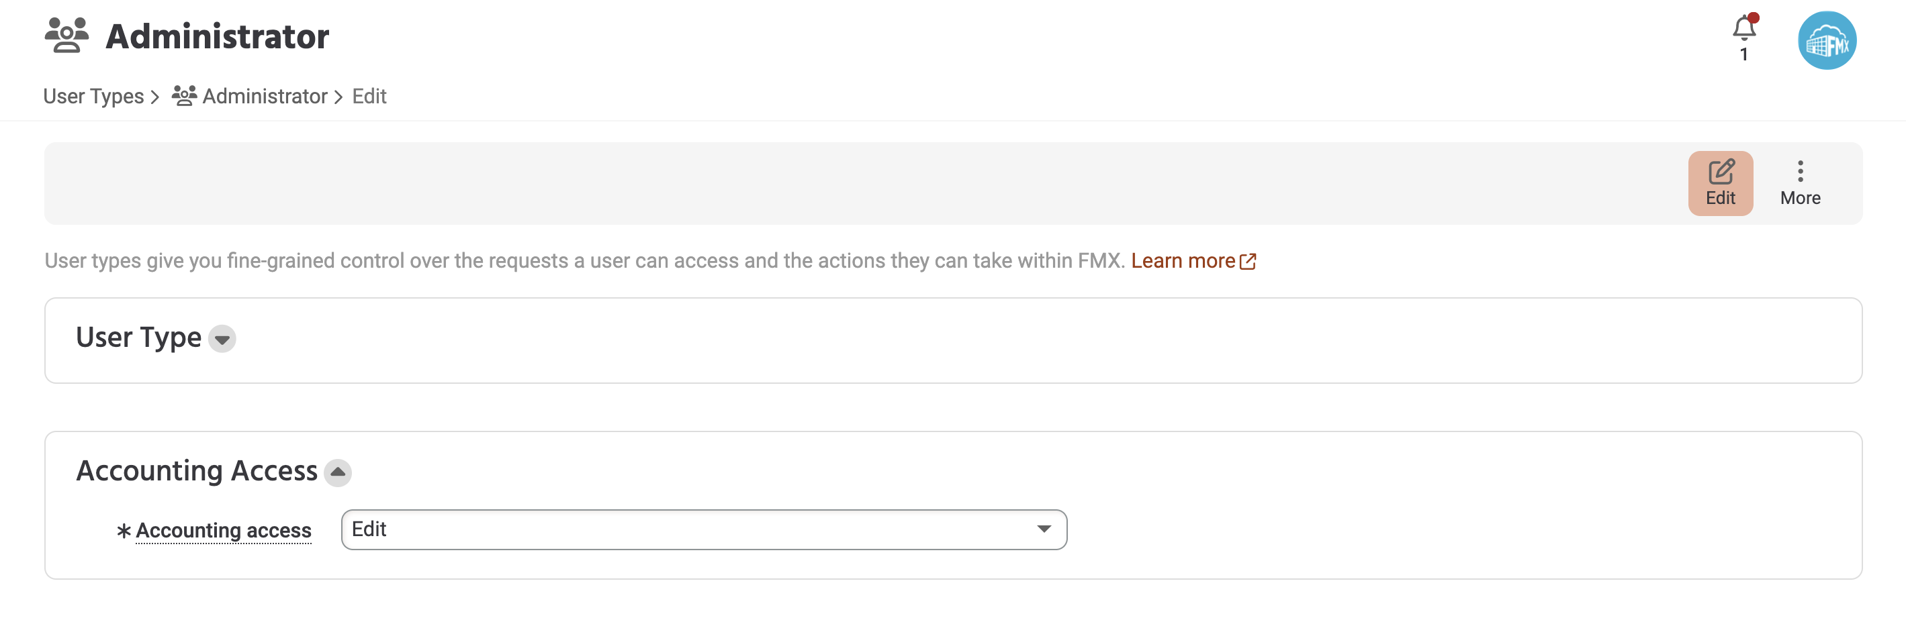Viewport: 1906px width, 620px height.
Task: Click the red notification badge dot
Action: point(1754,17)
